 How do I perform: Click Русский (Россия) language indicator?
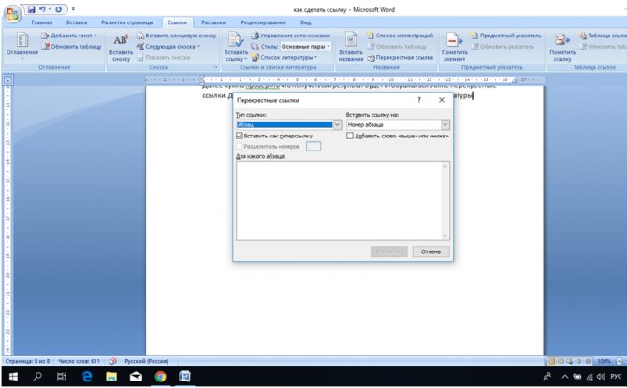pyautogui.click(x=146, y=361)
